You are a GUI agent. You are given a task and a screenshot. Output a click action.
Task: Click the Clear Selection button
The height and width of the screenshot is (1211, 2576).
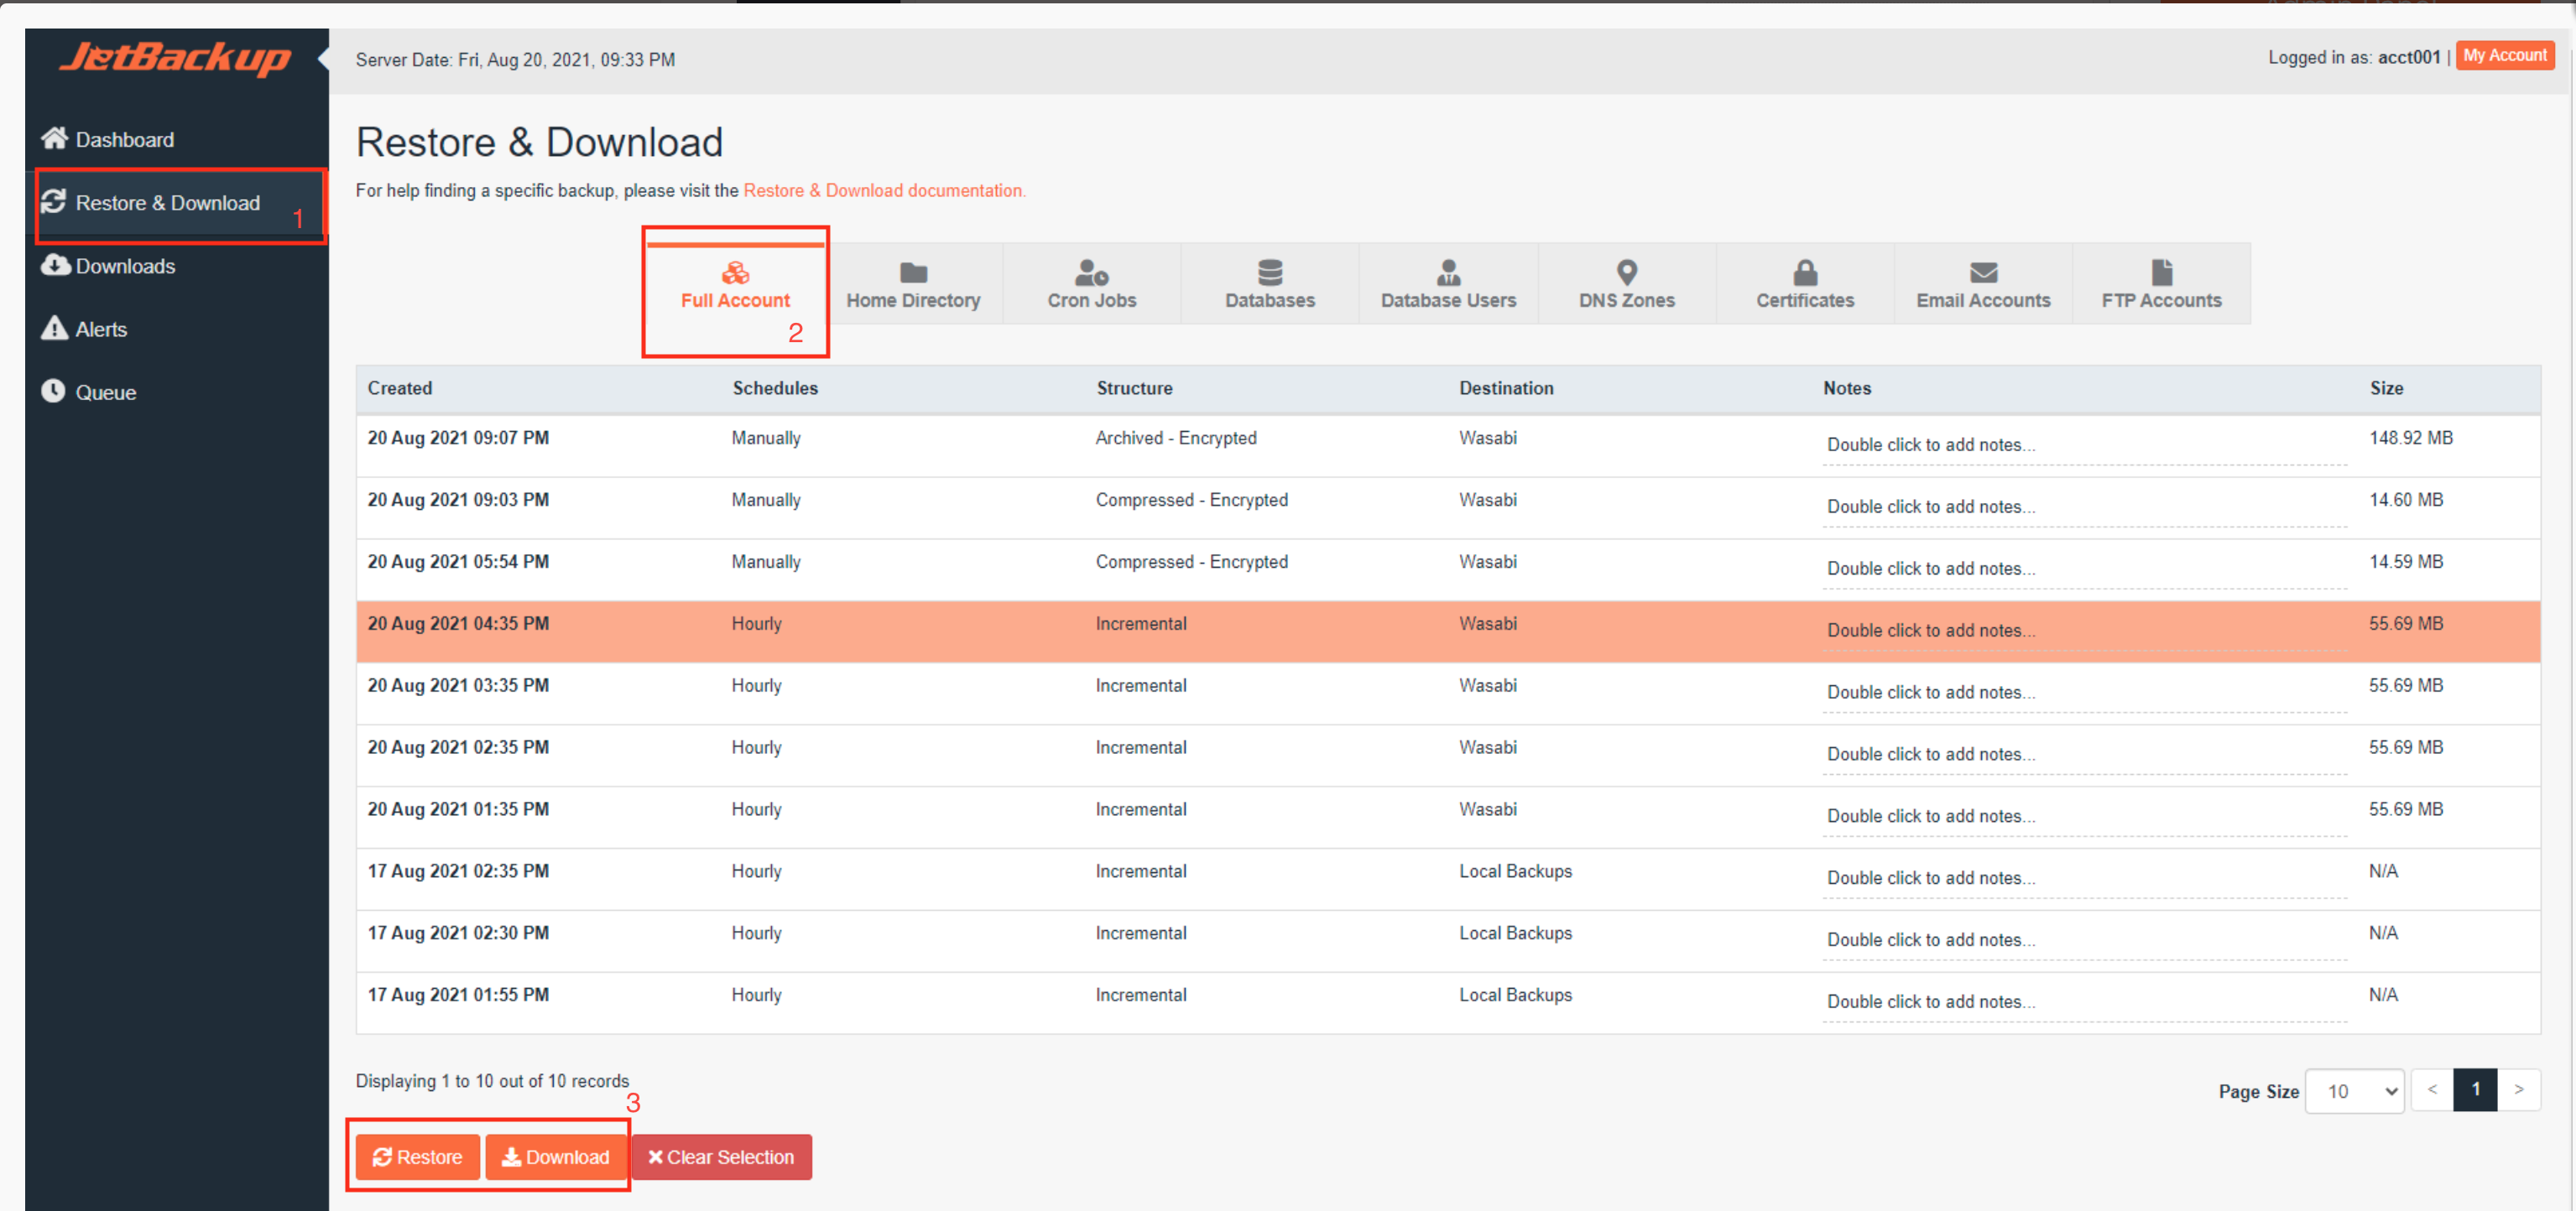[x=721, y=1156]
